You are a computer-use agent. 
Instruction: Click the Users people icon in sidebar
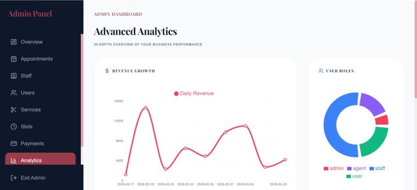[x=13, y=93]
